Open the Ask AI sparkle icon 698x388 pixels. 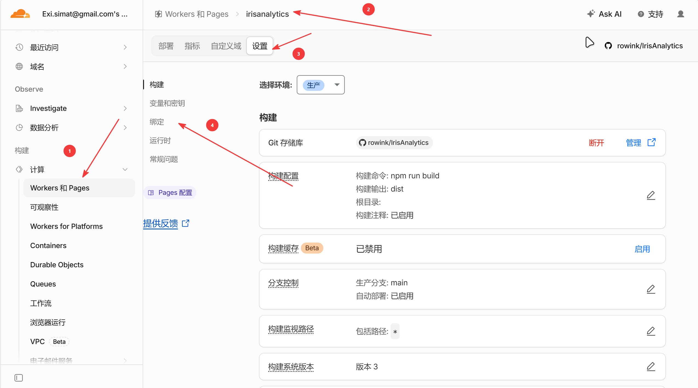tap(591, 14)
